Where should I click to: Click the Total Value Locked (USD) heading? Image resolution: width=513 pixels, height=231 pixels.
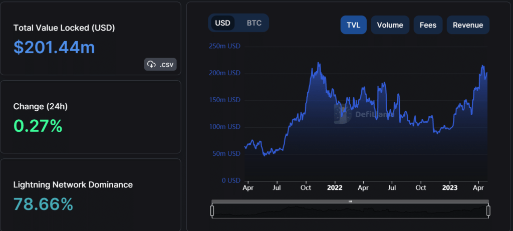[64, 28]
